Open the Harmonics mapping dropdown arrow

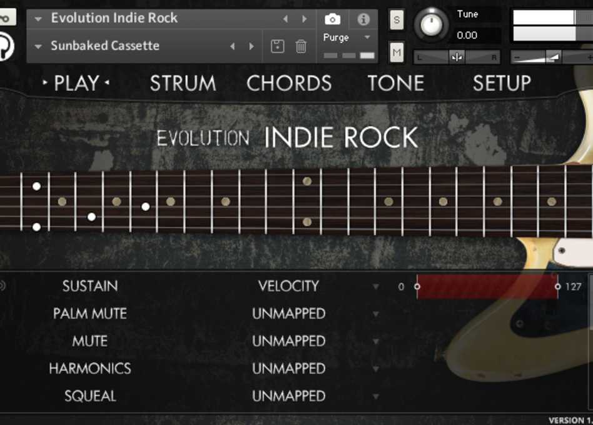(x=375, y=369)
